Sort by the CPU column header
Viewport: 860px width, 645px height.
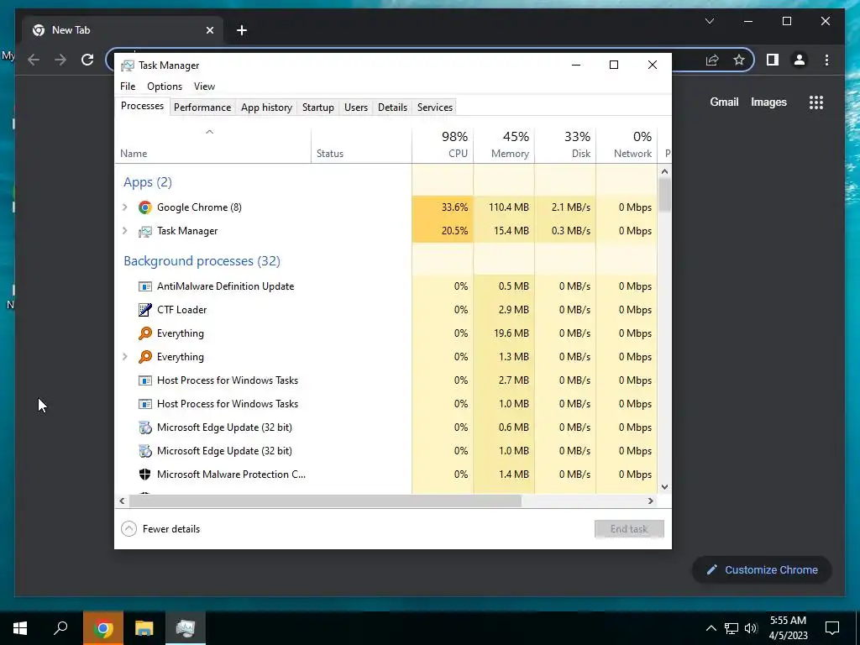pyautogui.click(x=443, y=145)
